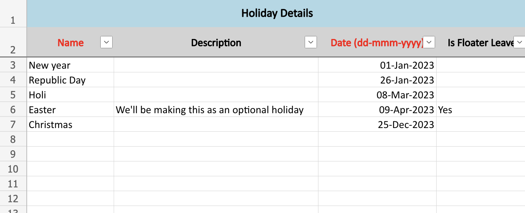
Task: Click the 01-Jan-2023 date cell
Action: (x=377, y=65)
